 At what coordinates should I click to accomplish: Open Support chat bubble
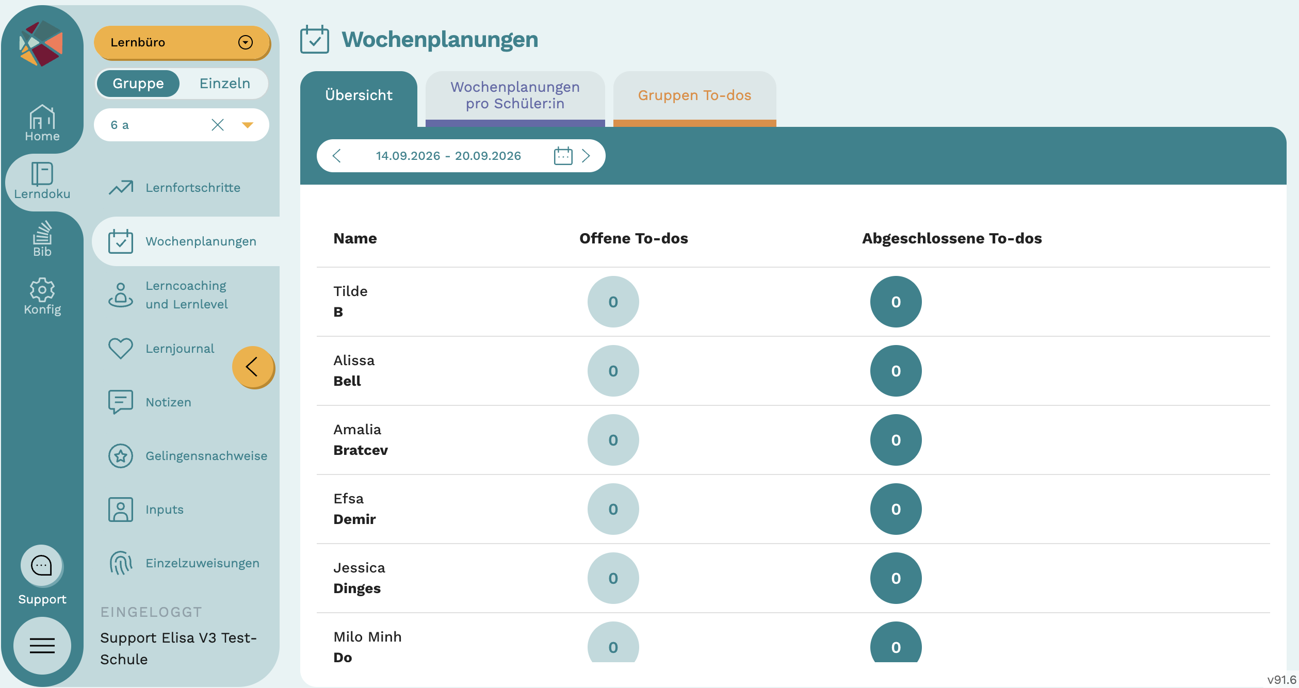[41, 566]
